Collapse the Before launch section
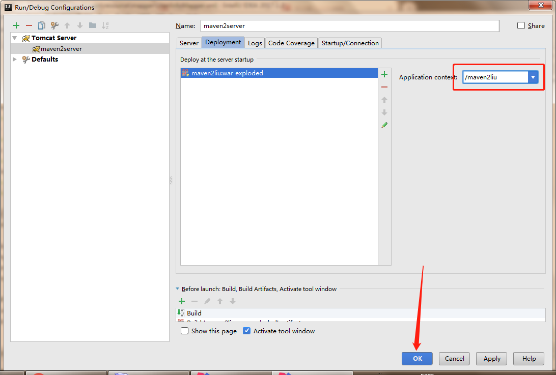 [178, 289]
